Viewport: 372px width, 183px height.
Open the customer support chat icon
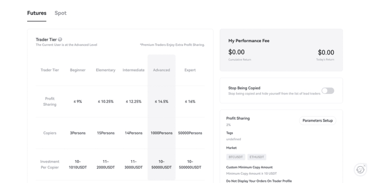click(360, 170)
